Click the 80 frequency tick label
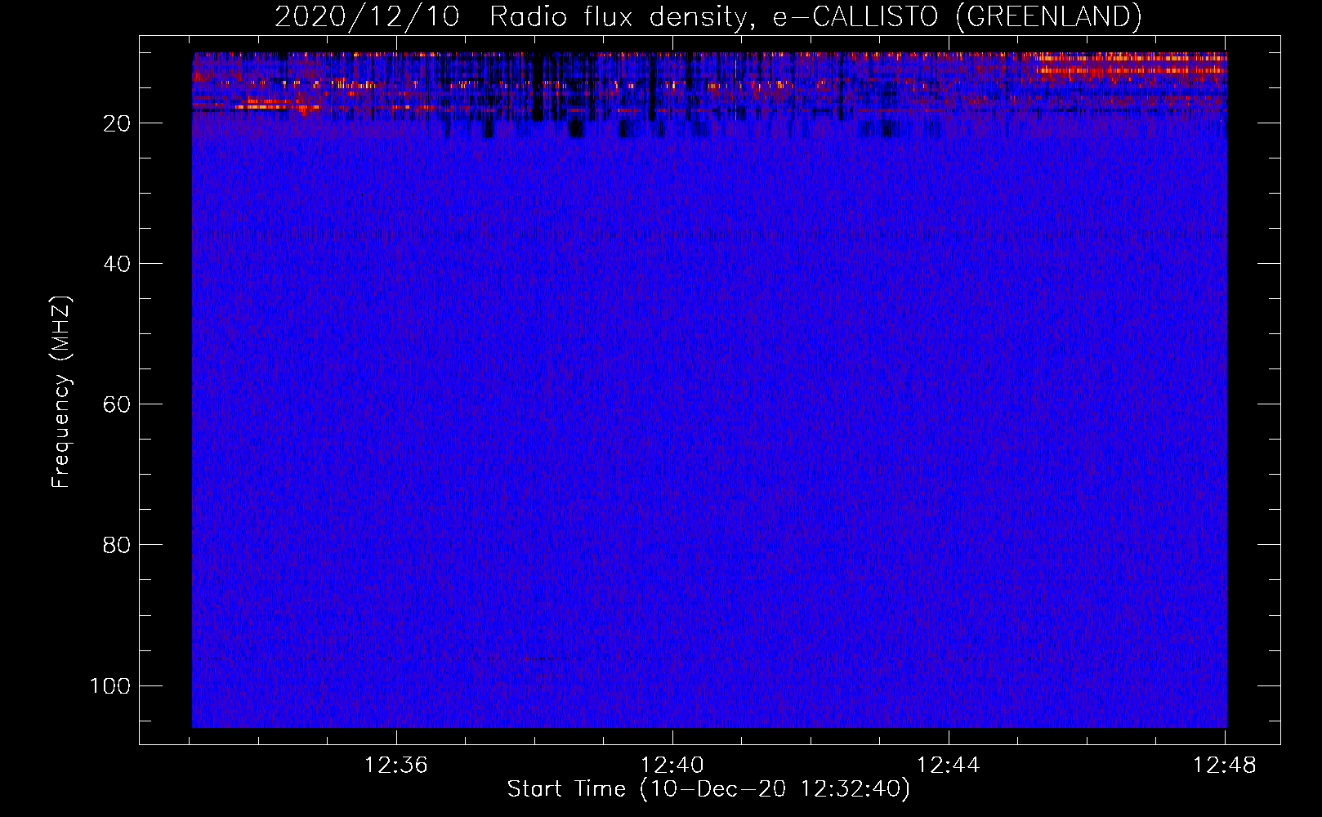1322x817 pixels. 117,545
